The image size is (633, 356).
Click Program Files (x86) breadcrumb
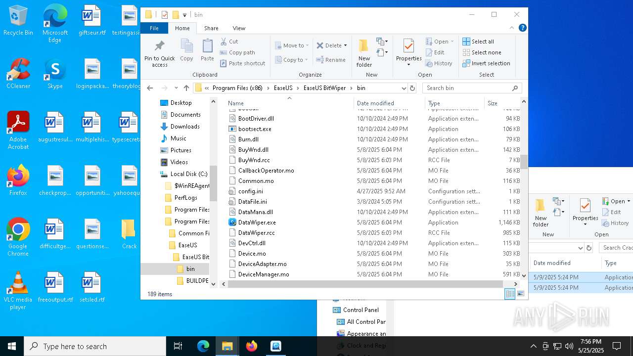(237, 88)
